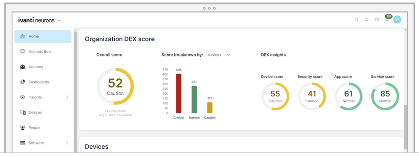Click the Software window icon
This screenshot has height=157, width=419.
tap(23, 143)
